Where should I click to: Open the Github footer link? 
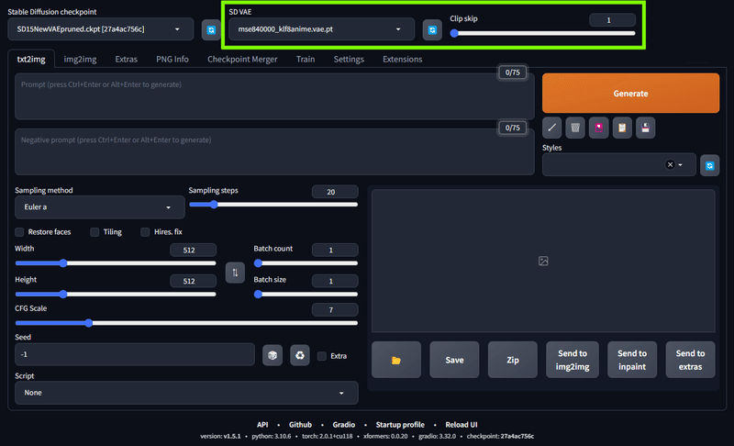(300, 425)
